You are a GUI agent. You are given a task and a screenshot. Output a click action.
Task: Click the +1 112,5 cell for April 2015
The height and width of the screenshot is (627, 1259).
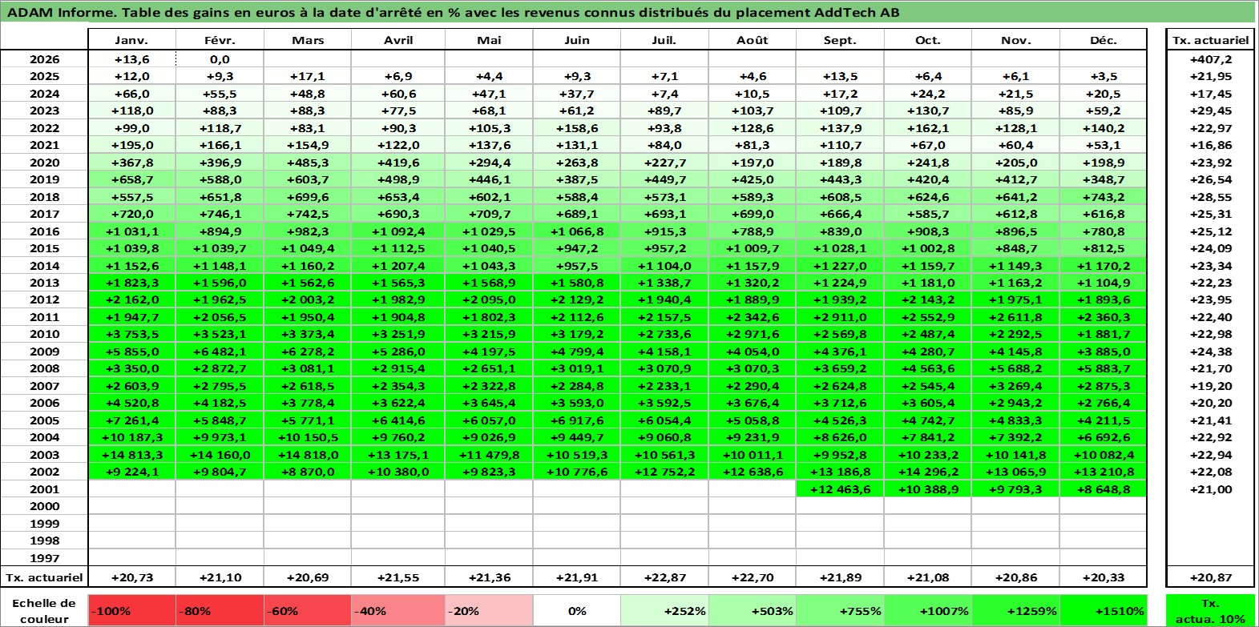click(x=398, y=248)
